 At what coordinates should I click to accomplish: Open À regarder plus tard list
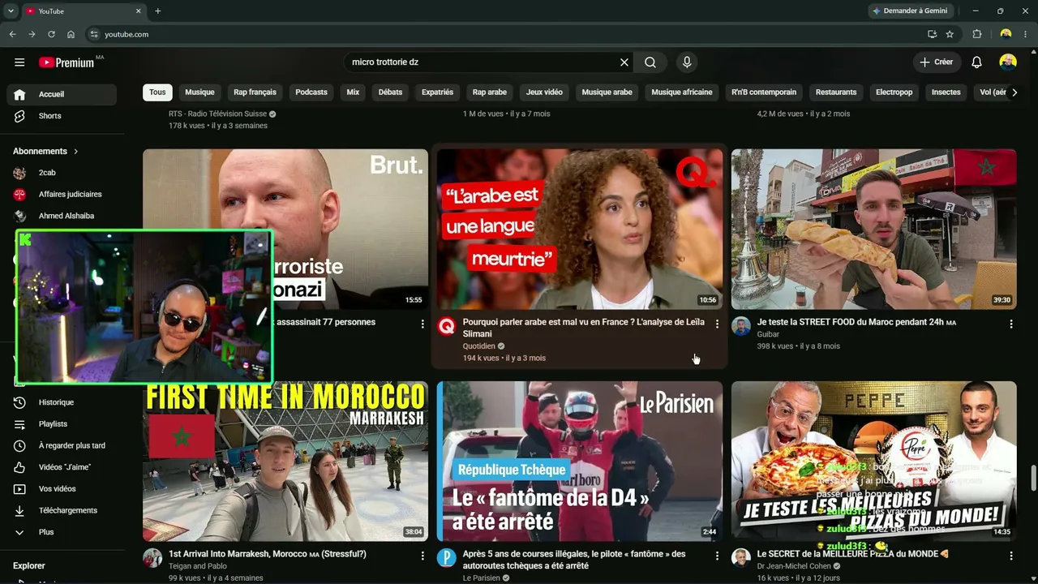tap(62, 445)
